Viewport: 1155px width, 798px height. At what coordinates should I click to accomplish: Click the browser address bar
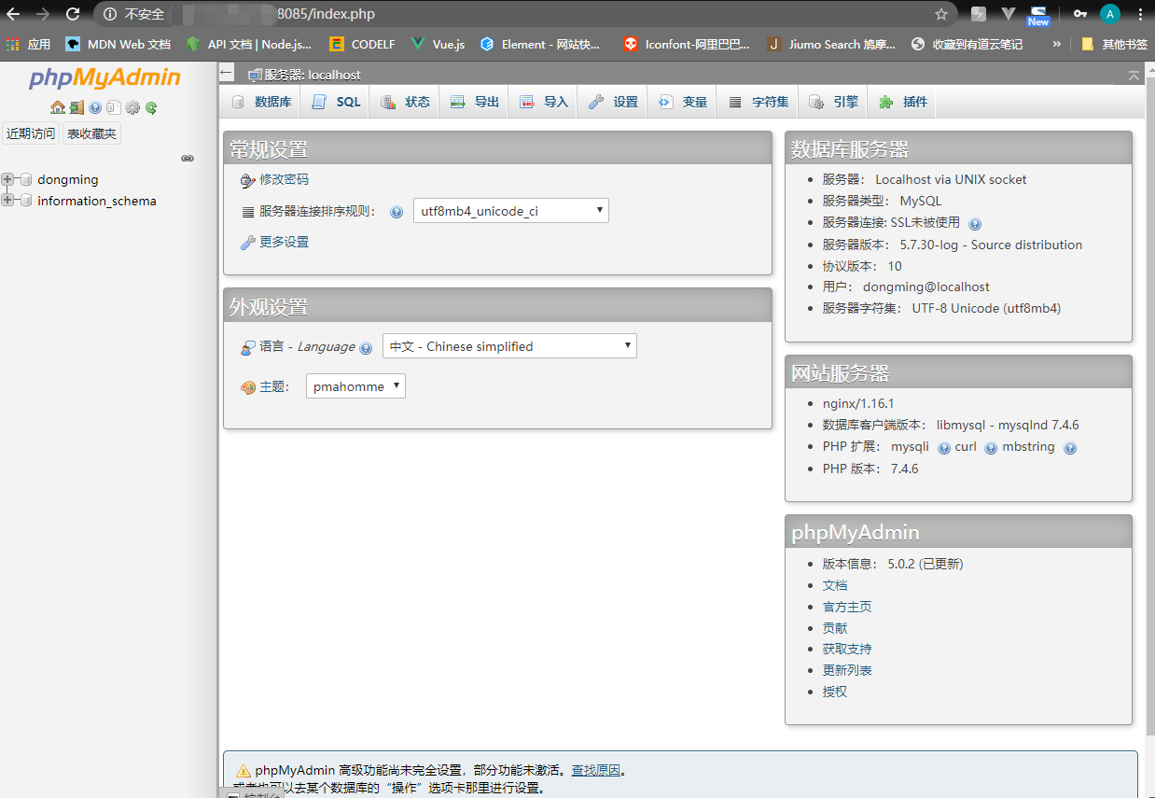(373, 14)
